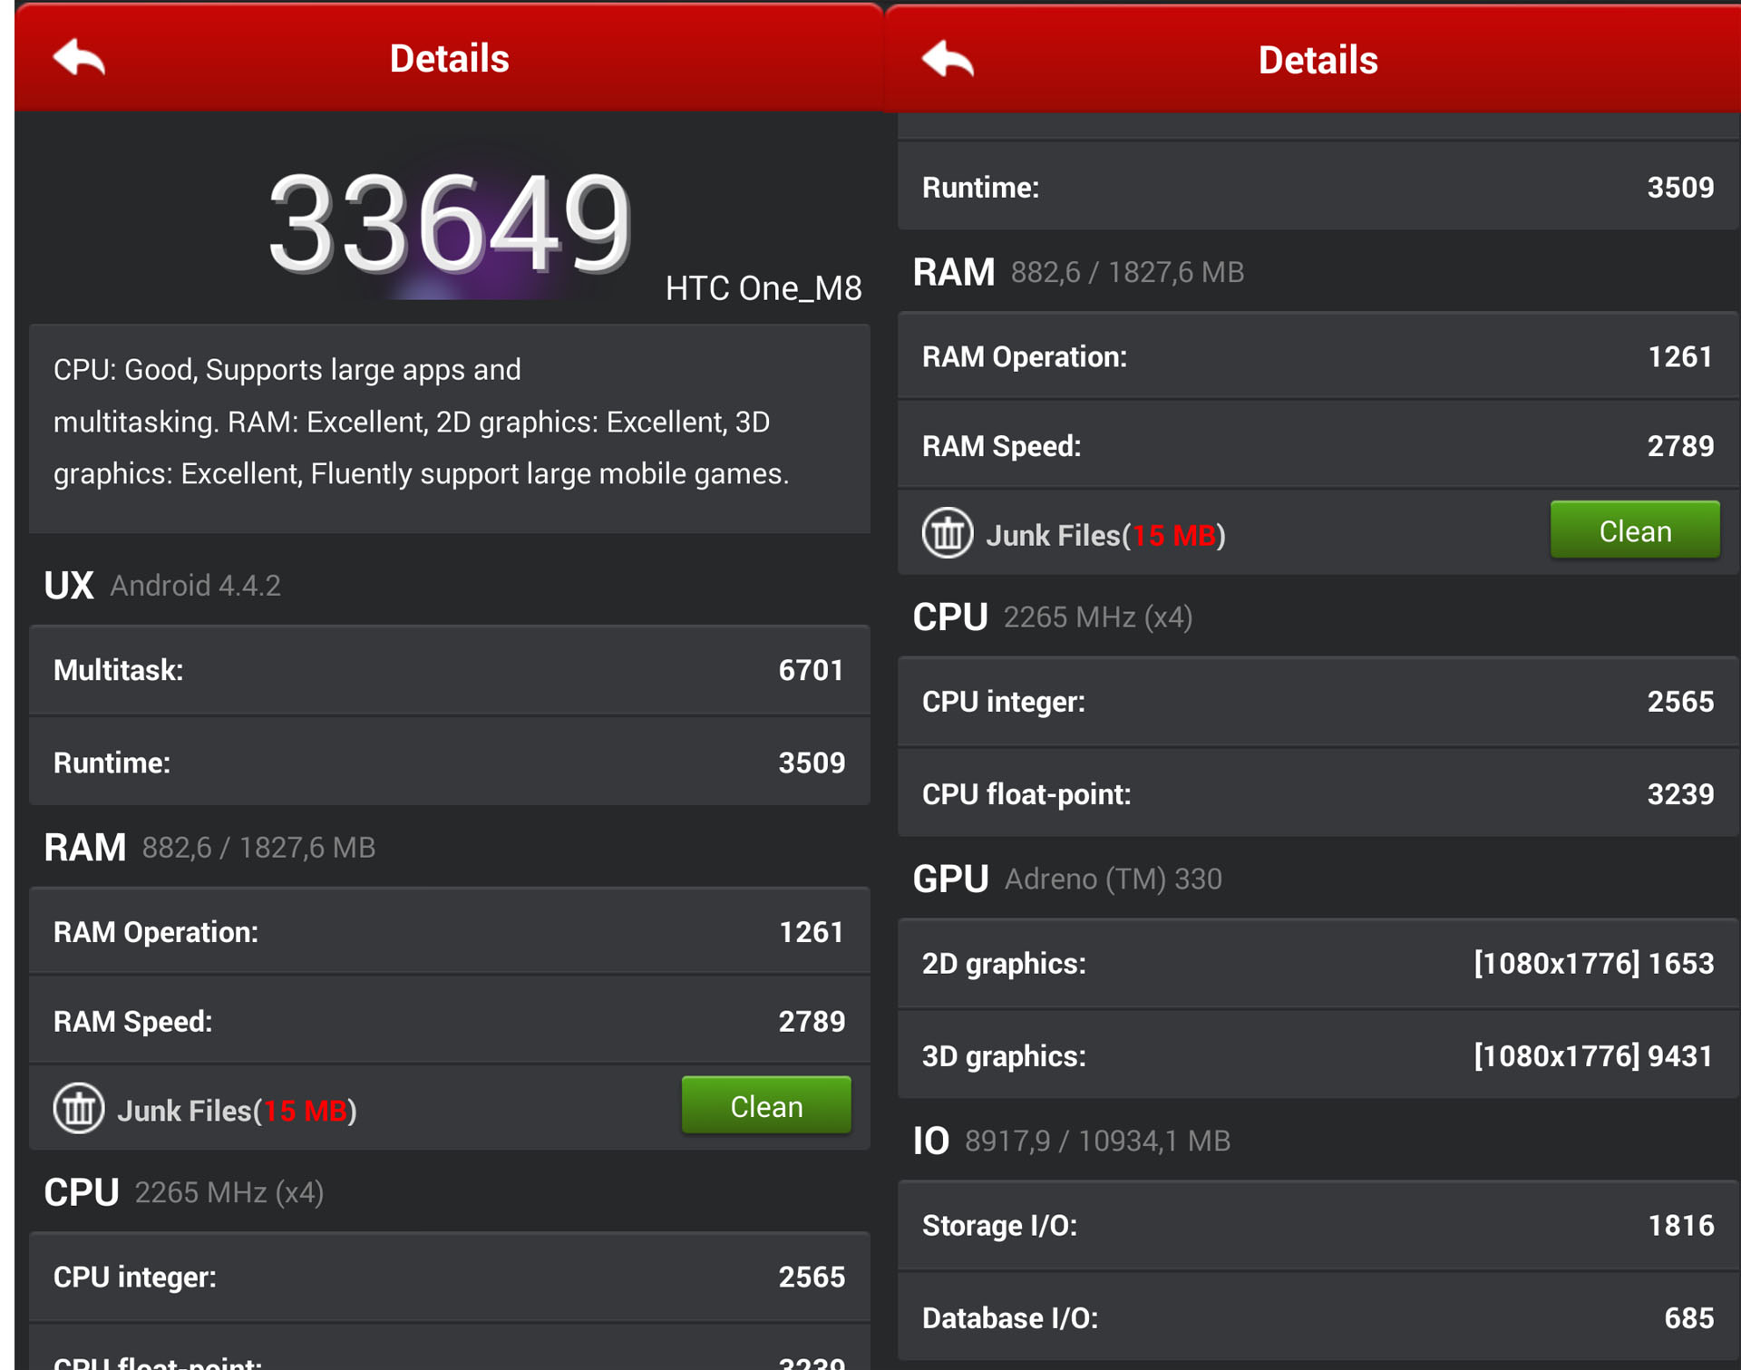The image size is (1741, 1370).
Task: Select the right RAM 882,6 / 1827,6 MB header
Action: click(1078, 271)
